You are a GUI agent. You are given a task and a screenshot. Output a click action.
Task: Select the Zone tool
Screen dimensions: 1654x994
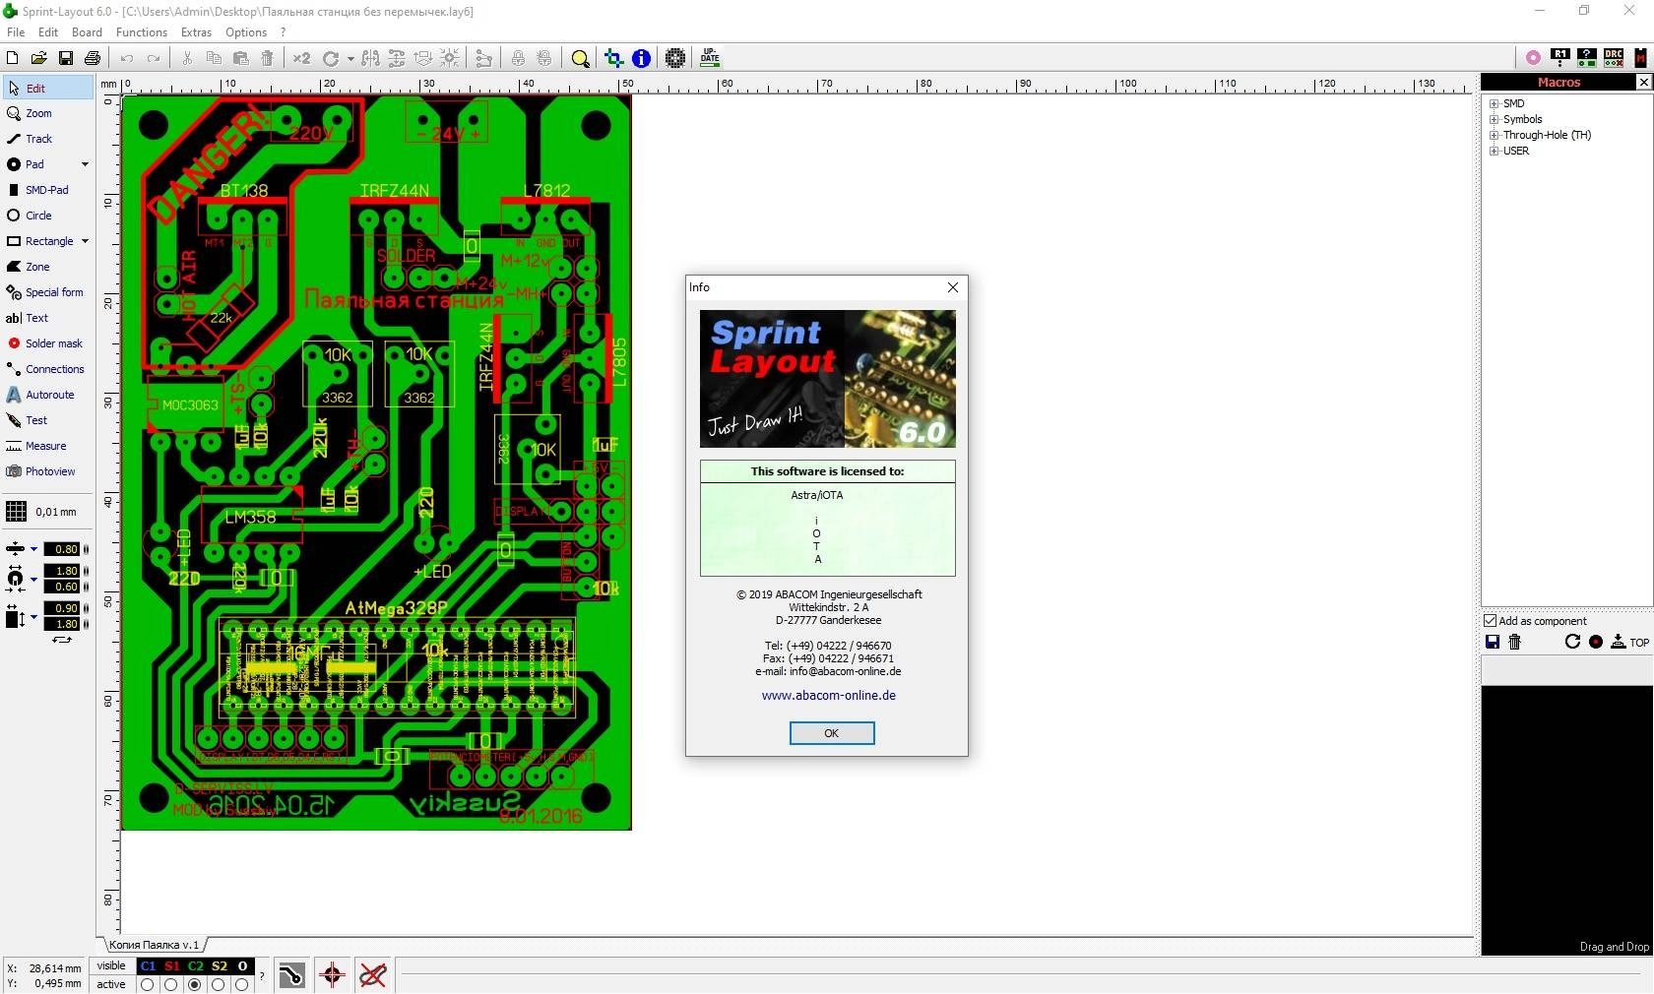[x=47, y=267]
